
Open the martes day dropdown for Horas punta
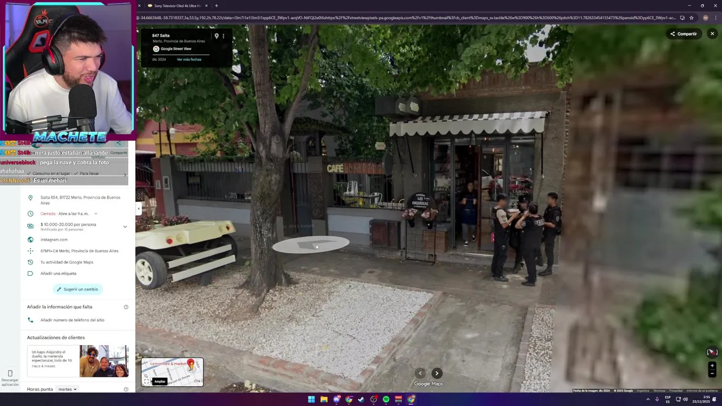tap(67, 389)
